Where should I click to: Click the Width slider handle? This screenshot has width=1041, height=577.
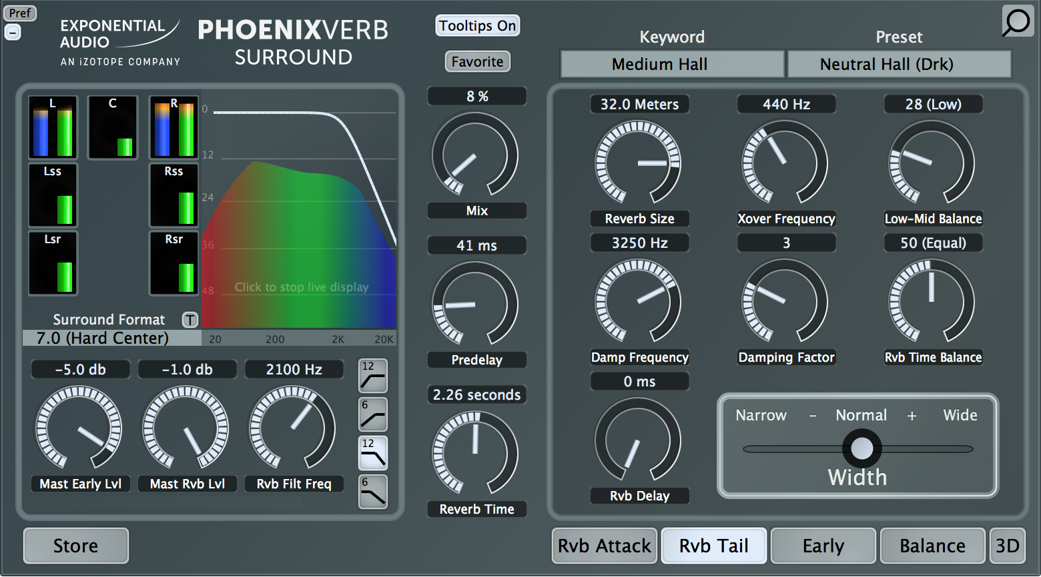click(x=861, y=448)
